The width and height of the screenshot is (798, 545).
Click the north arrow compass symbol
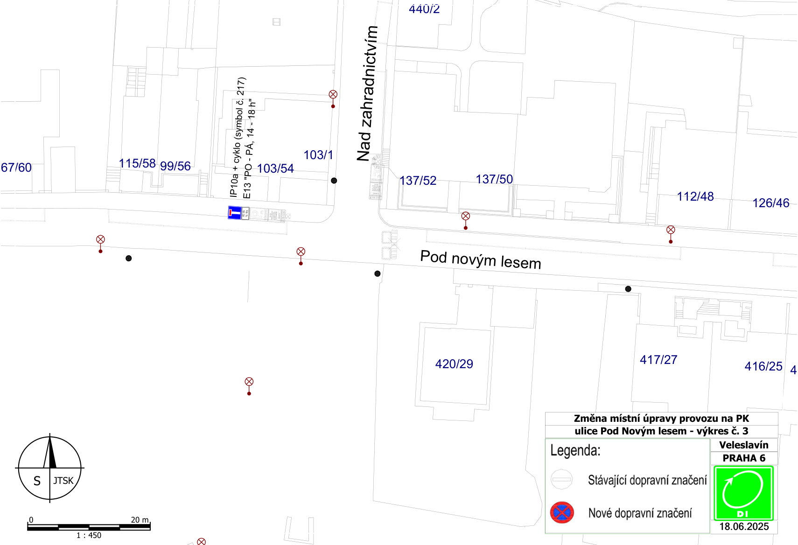[x=50, y=468]
